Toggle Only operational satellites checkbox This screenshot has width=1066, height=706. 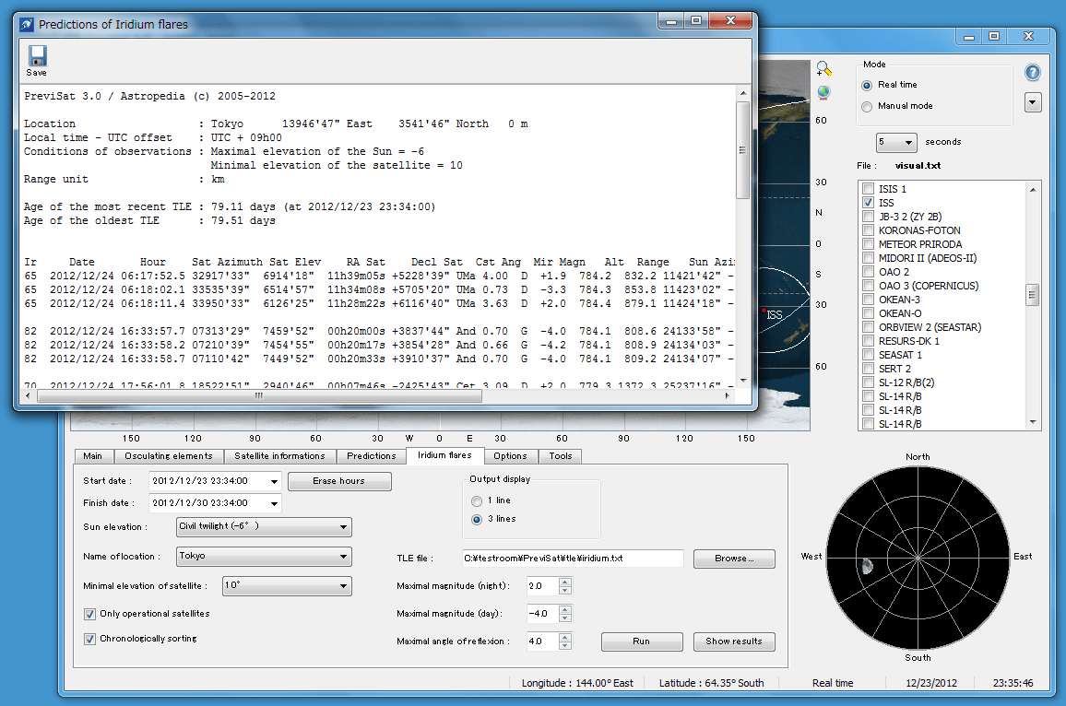pyautogui.click(x=89, y=614)
